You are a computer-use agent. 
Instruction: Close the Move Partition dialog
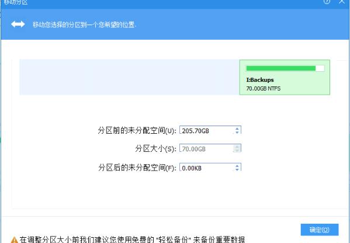(x=342, y=1)
